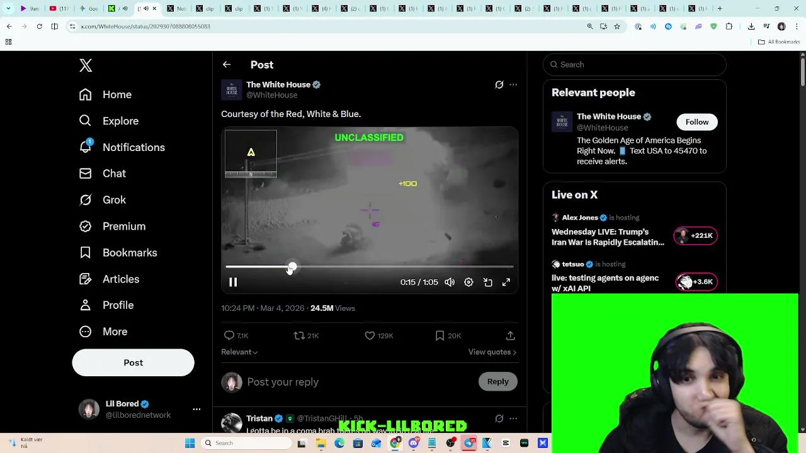Go back in browser history
The width and height of the screenshot is (806, 453).
pyautogui.click(x=9, y=26)
